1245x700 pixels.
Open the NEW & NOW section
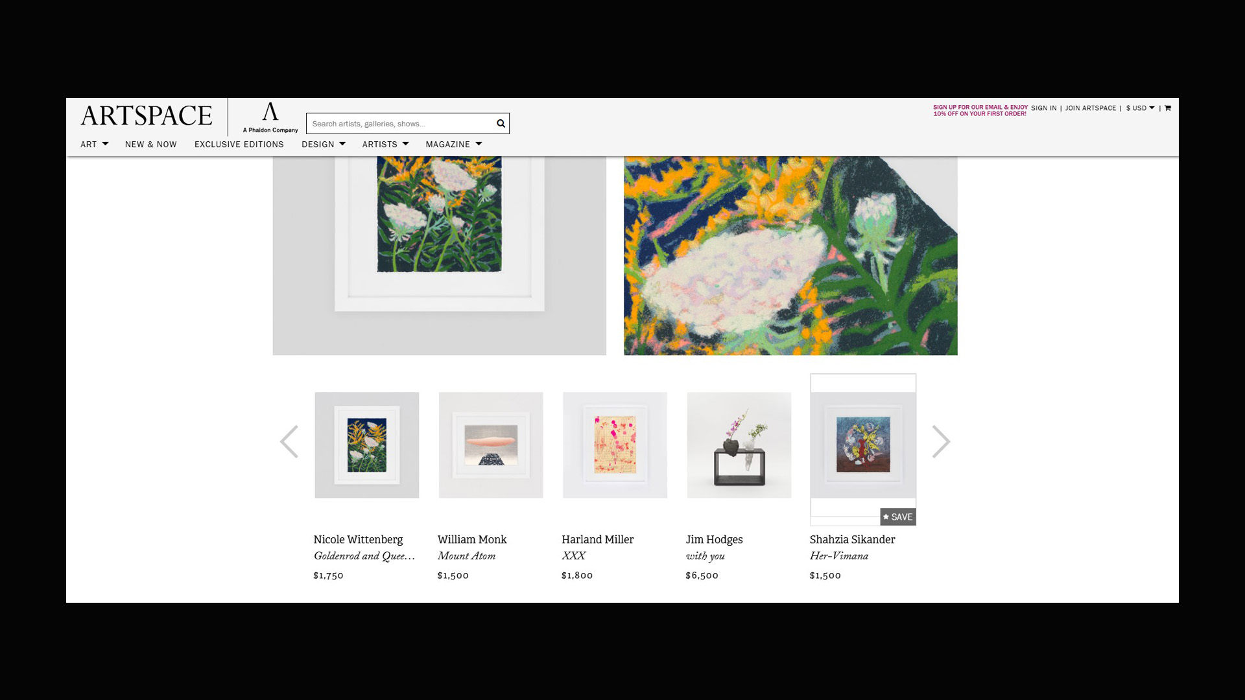[x=151, y=145]
